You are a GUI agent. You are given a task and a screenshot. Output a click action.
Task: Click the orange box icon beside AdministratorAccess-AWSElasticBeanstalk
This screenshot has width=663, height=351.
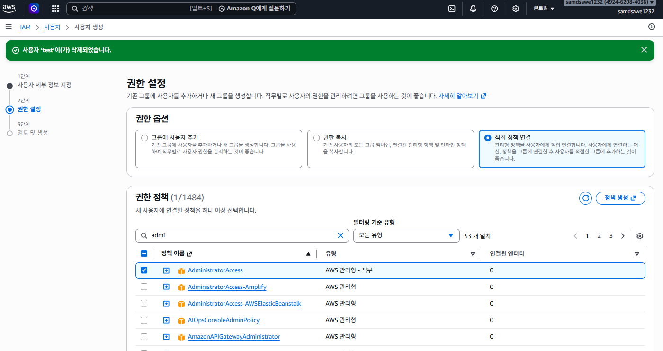[x=181, y=304]
